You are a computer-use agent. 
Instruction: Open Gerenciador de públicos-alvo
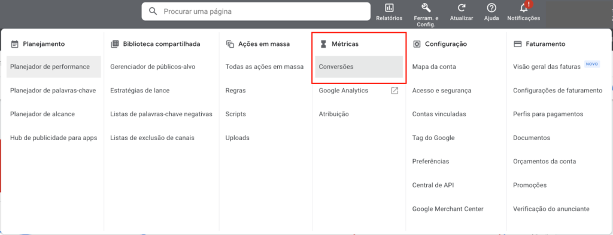tap(153, 67)
